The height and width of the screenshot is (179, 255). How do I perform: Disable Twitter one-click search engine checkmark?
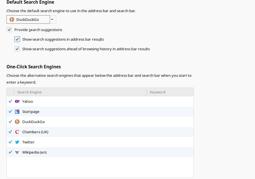coord(10,142)
